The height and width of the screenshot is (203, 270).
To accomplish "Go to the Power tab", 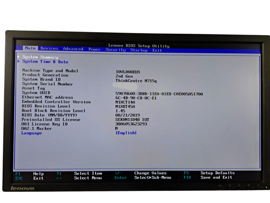I will (x=94, y=49).
